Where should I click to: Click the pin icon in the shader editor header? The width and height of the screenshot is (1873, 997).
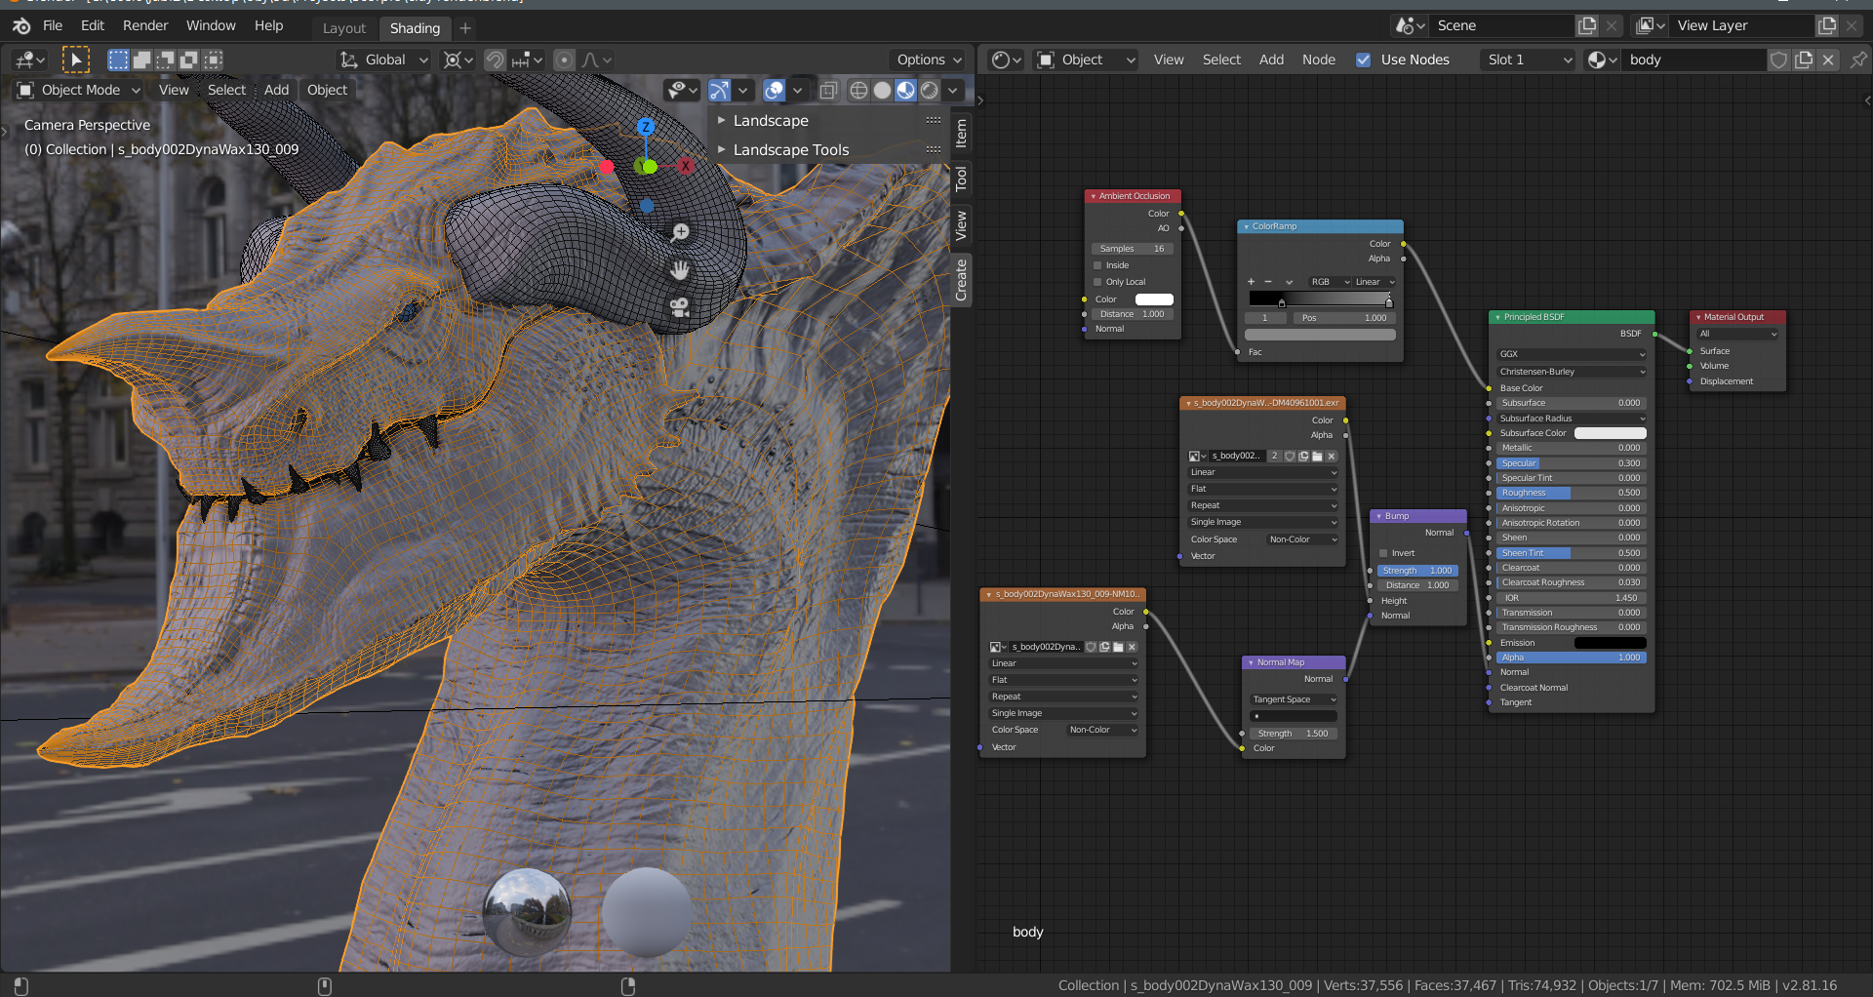click(1856, 60)
